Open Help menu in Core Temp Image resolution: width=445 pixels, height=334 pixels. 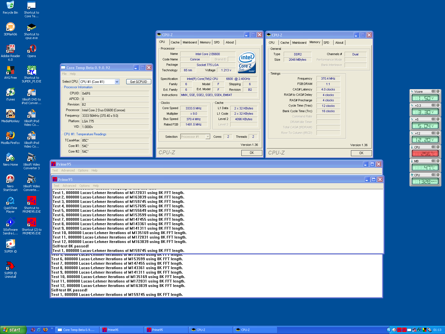[73, 74]
